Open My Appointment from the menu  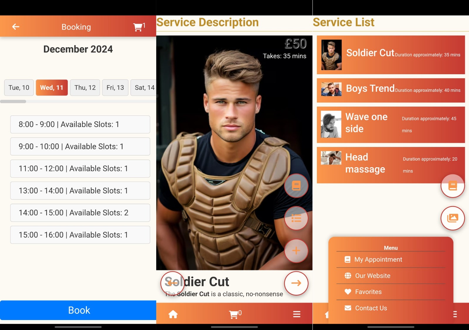click(x=378, y=260)
